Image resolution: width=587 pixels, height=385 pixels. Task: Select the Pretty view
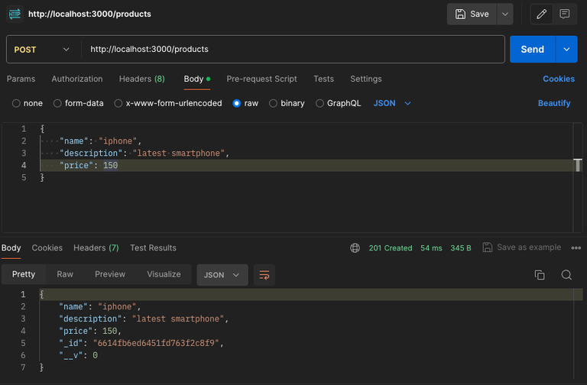point(24,274)
